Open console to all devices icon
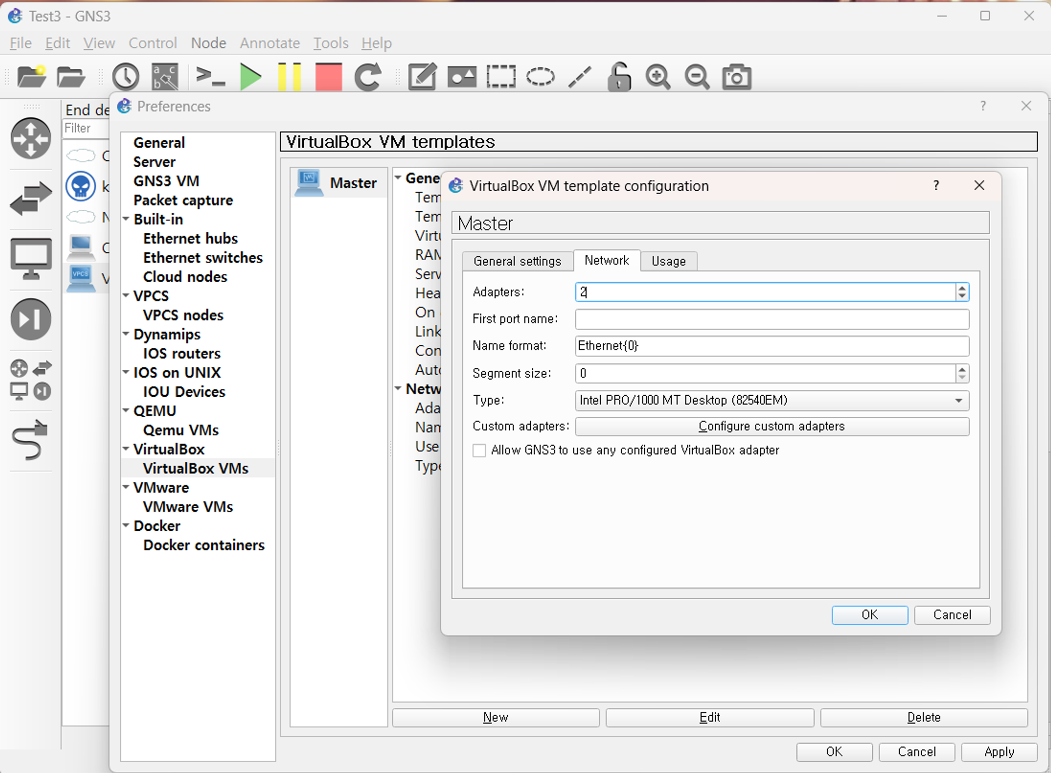 pos(210,77)
